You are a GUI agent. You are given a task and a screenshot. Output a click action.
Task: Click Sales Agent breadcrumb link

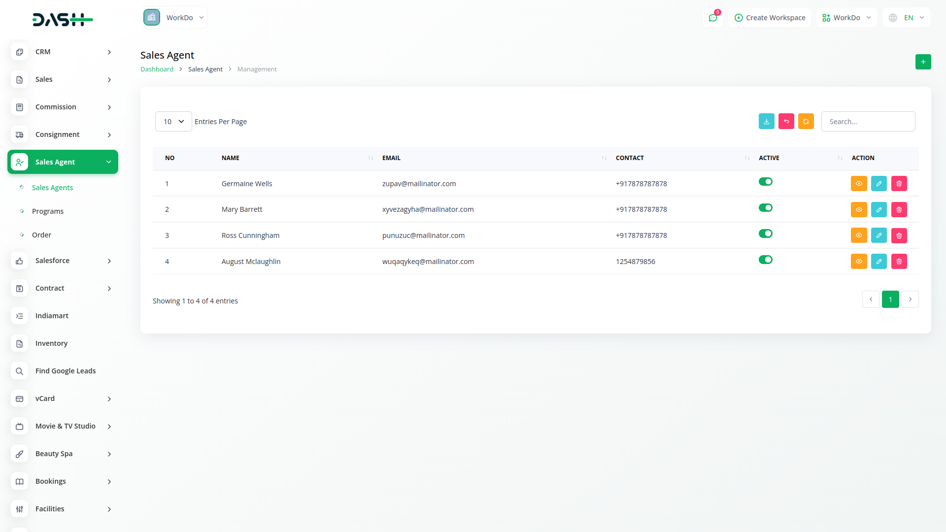click(x=205, y=69)
